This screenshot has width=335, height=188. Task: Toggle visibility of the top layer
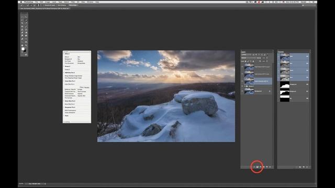(x=242, y=67)
